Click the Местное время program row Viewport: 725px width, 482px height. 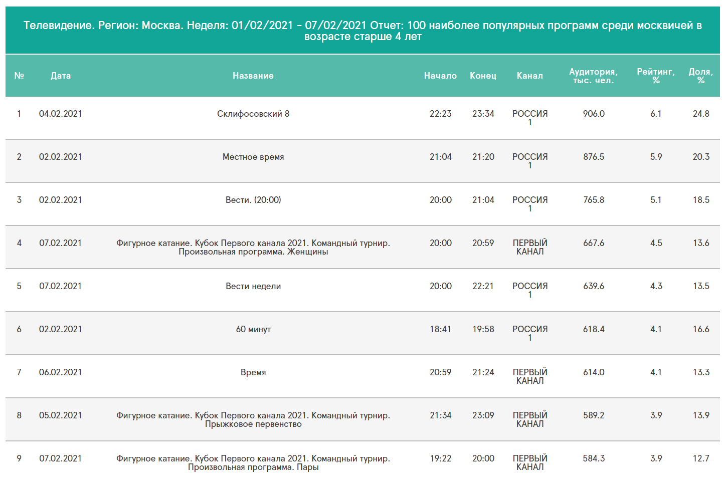[x=253, y=157]
